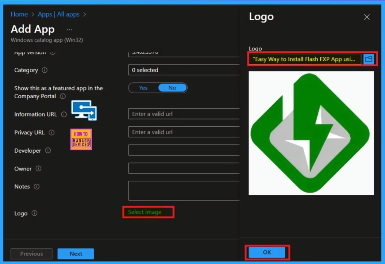The width and height of the screenshot is (385, 264).
Task: Set featured app toggle to No
Action: (x=172, y=88)
